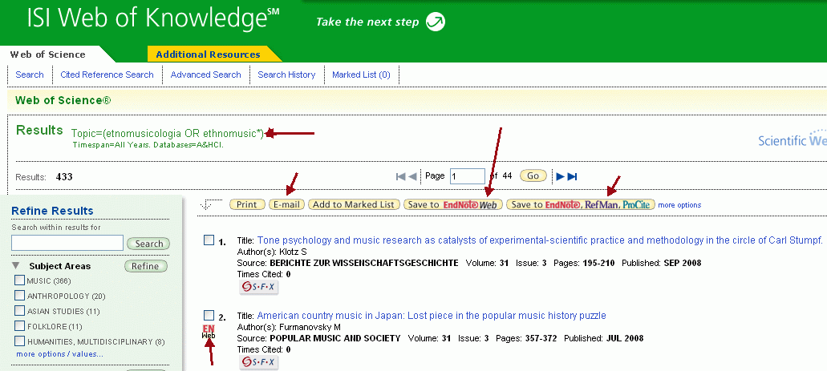Screen dimensions: 827x371
Task: Check the MUSIC subject area box
Action: click(20, 280)
